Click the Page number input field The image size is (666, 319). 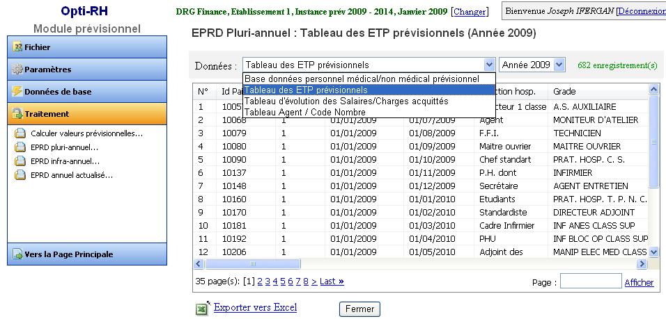590,281
